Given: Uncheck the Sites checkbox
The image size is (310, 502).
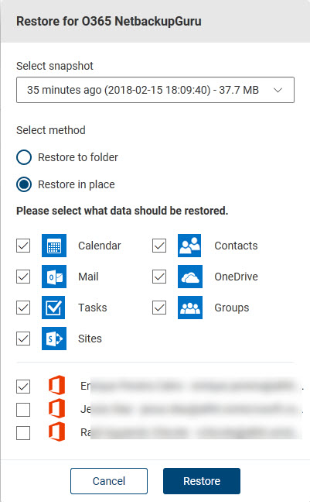Looking at the screenshot, I should coord(23,339).
